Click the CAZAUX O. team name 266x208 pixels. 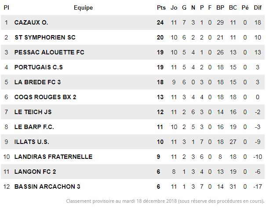tap(31, 22)
